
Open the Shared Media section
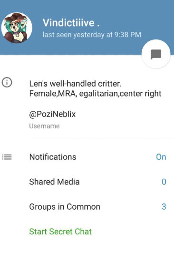[x=87, y=182]
